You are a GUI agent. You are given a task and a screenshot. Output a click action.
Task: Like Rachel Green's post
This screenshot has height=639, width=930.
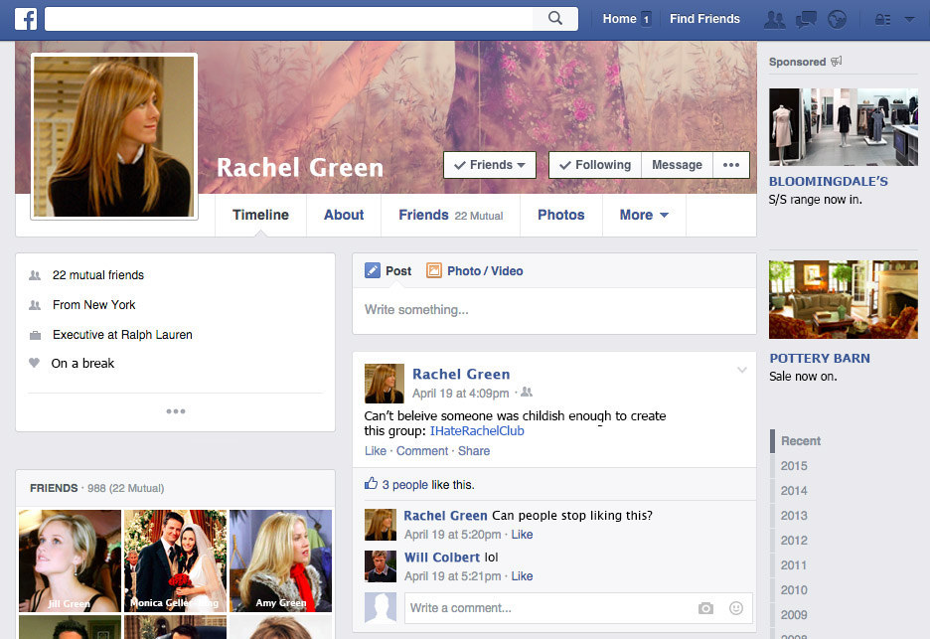(376, 451)
